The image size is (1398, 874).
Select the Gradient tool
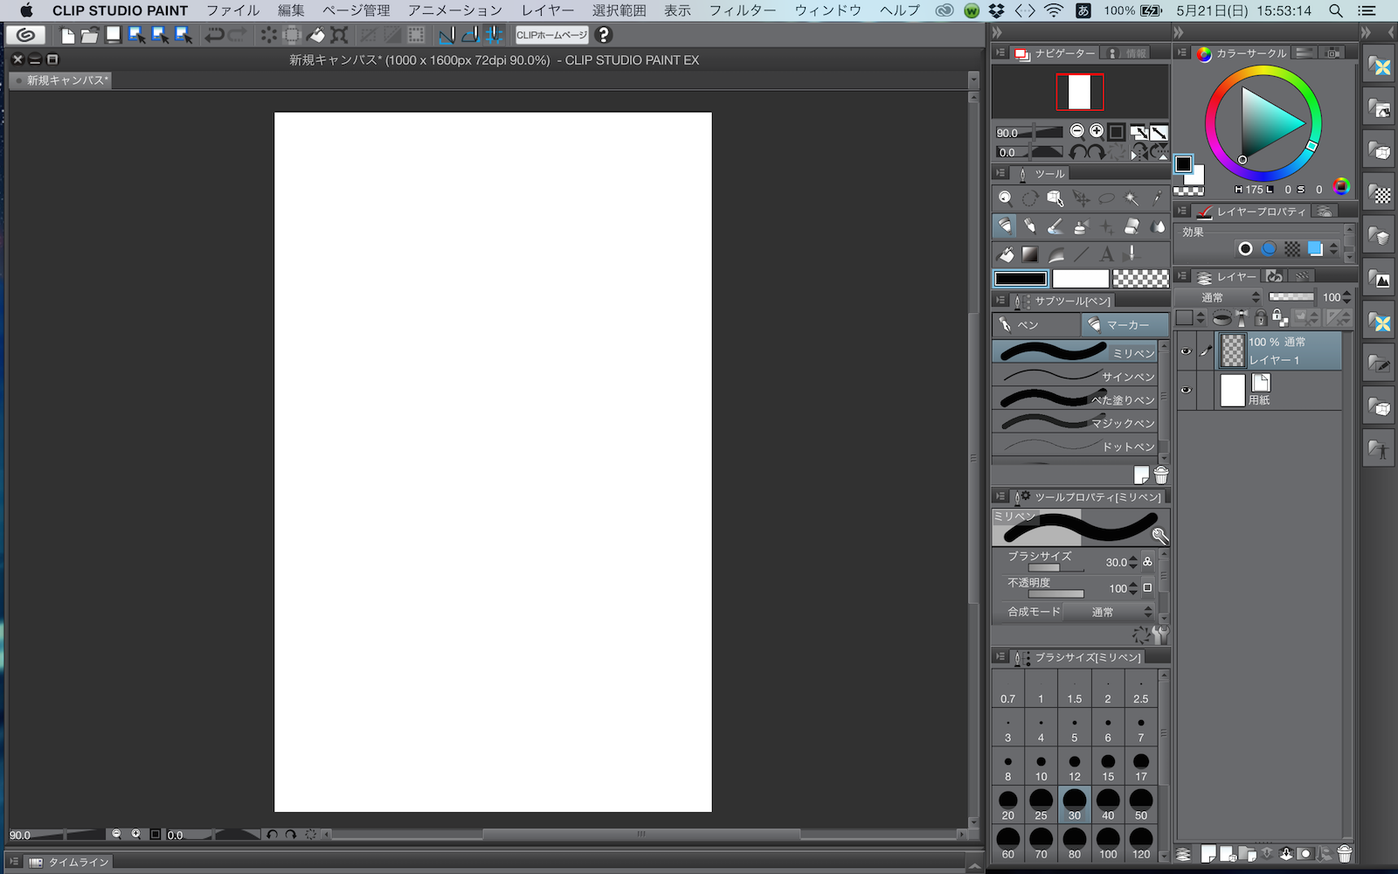(x=1031, y=254)
